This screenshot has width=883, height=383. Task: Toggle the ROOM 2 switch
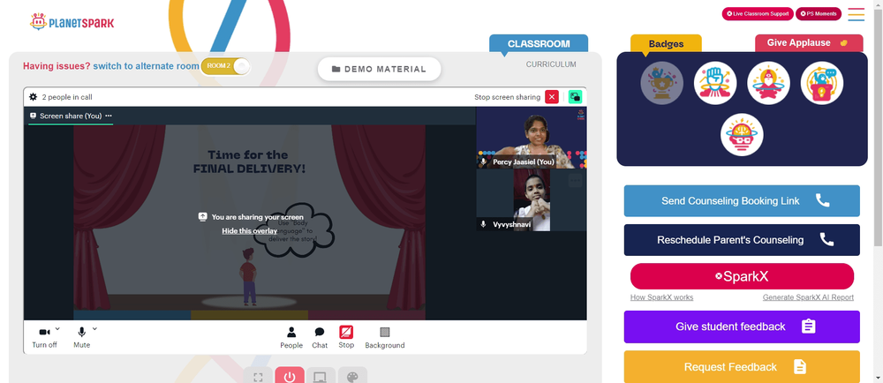click(x=225, y=66)
